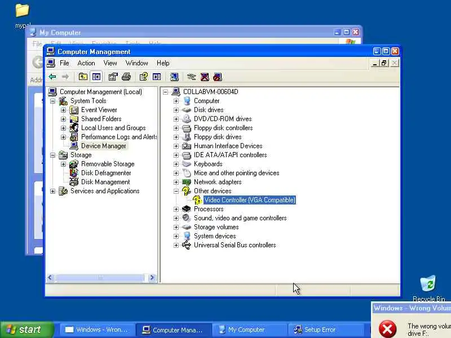Click the horizontal scrollbar thumb in tree pane

tap(100, 278)
